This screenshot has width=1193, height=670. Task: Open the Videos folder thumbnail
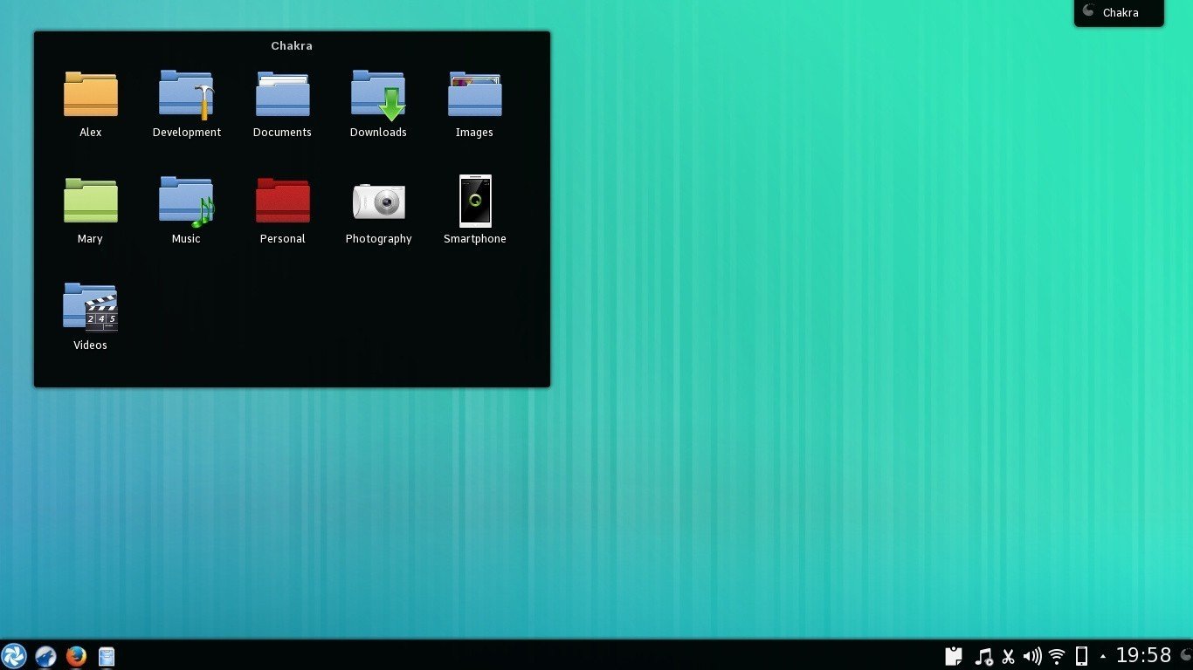[x=90, y=307]
